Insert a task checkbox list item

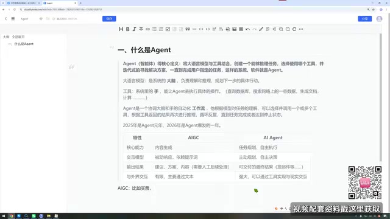pyautogui.click(x=168, y=29)
